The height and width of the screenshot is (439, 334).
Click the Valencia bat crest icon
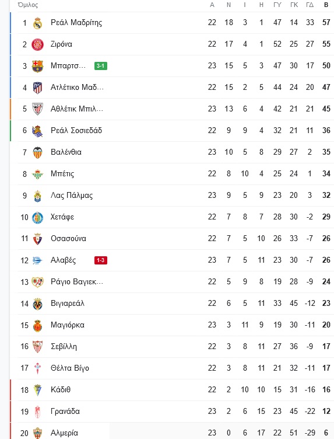click(37, 152)
